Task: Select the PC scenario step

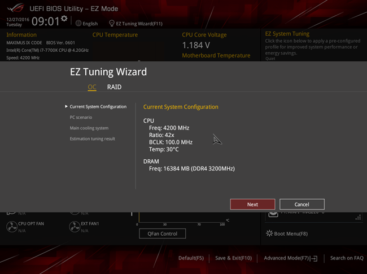Action: [x=81, y=117]
